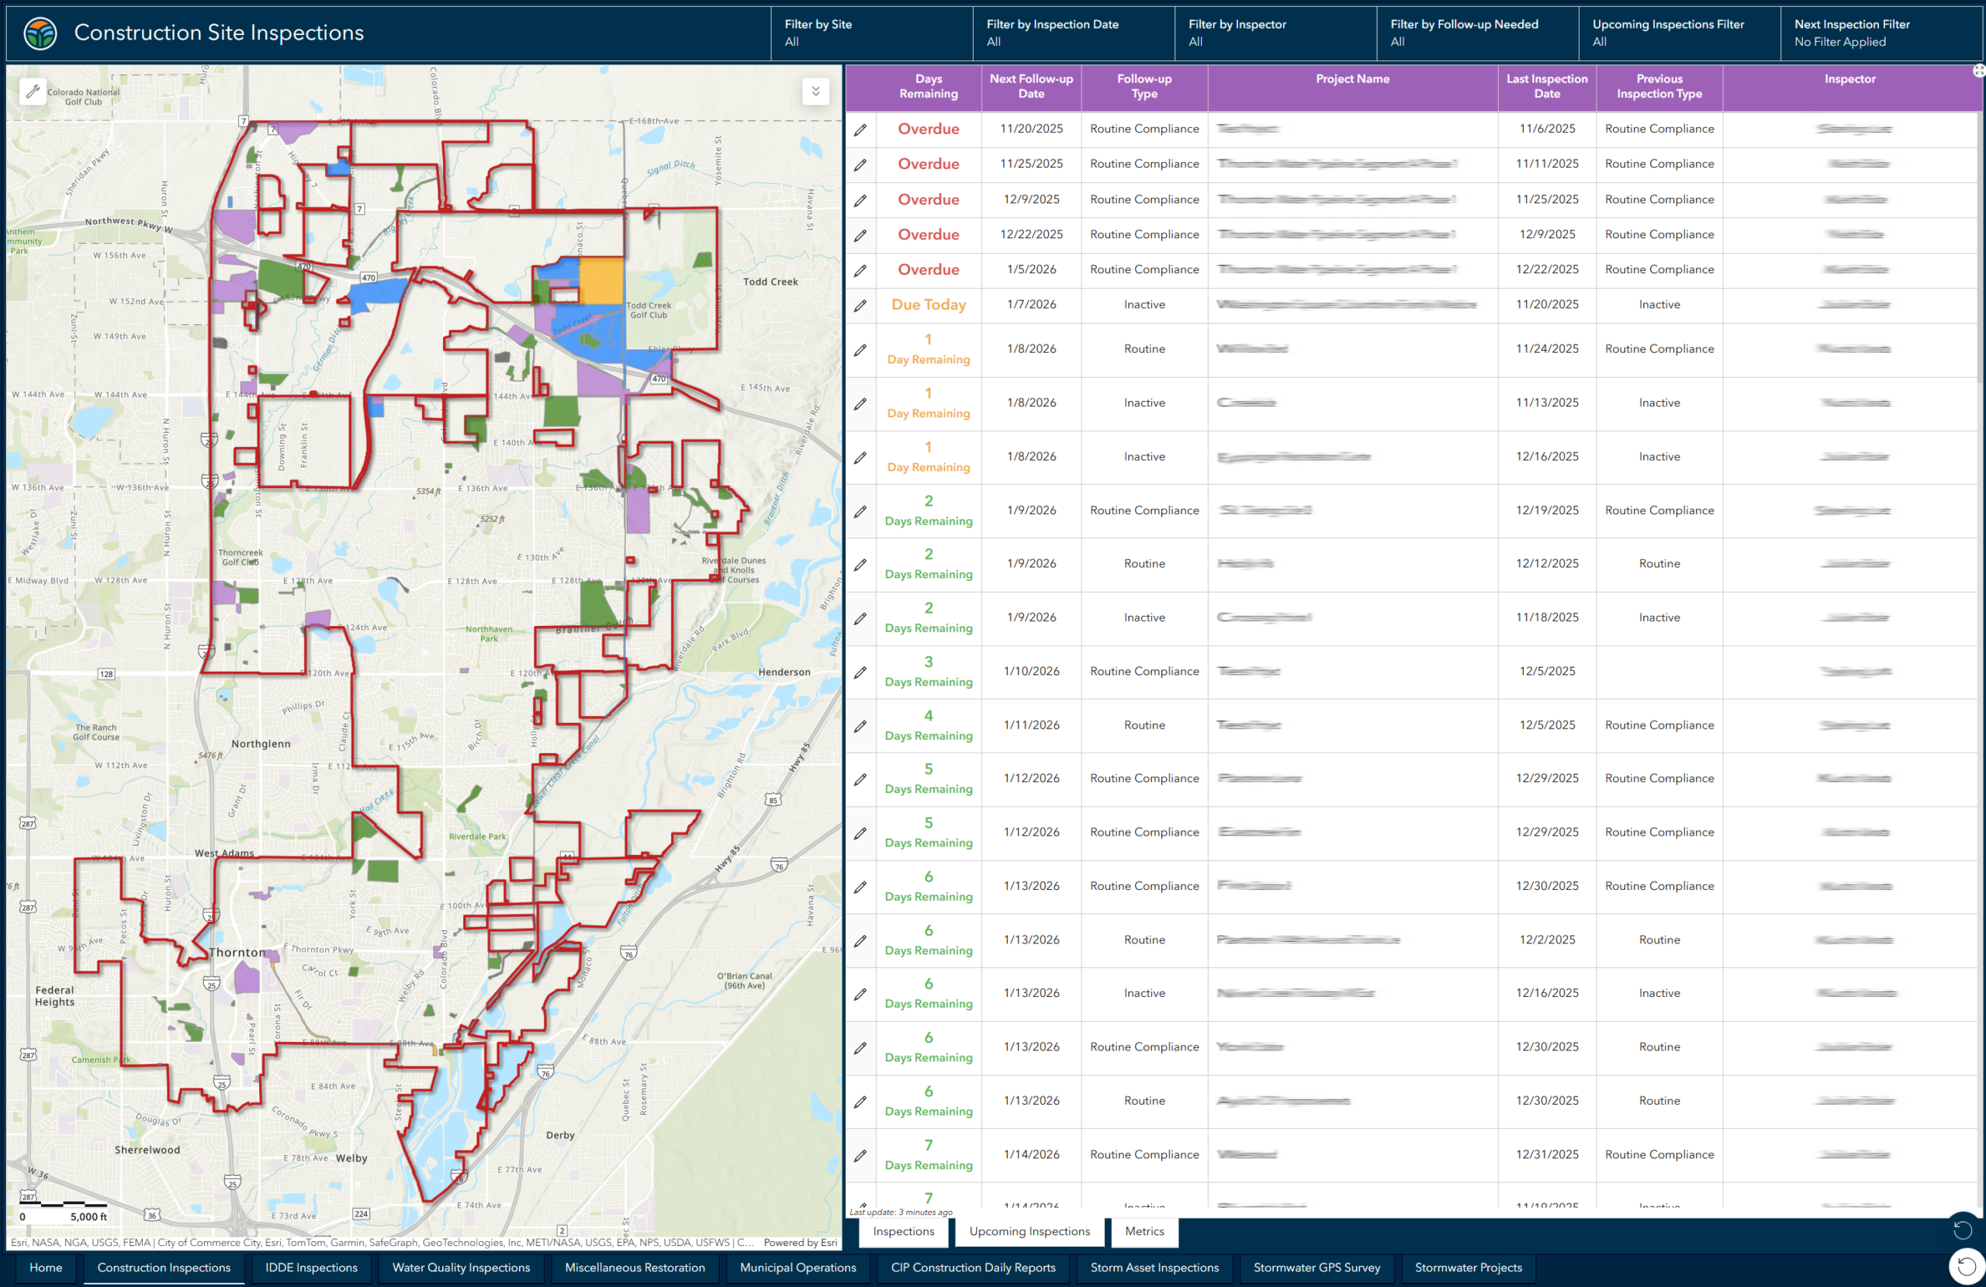Go to the Home tab

[x=45, y=1267]
